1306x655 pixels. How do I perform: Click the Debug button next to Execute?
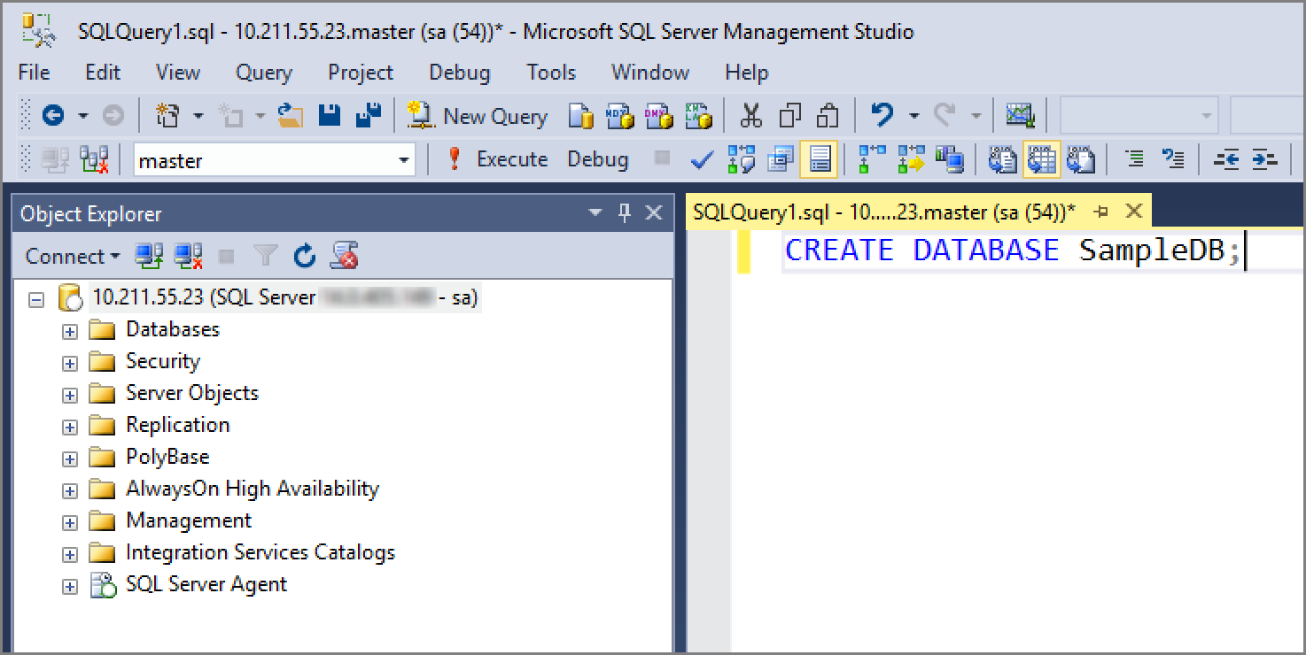597,159
